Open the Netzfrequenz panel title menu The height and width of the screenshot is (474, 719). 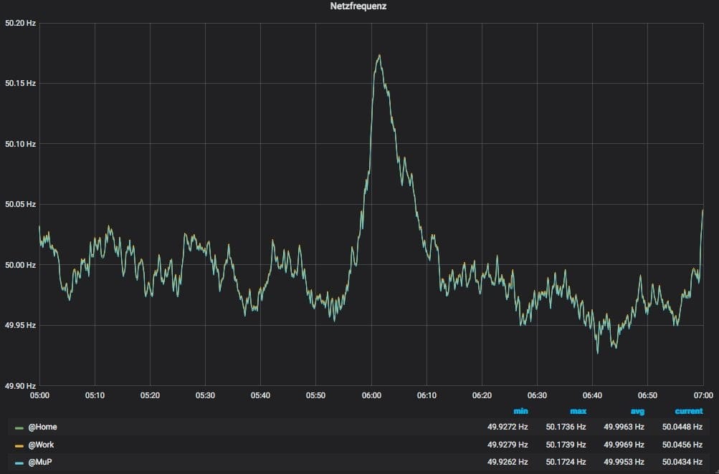359,6
